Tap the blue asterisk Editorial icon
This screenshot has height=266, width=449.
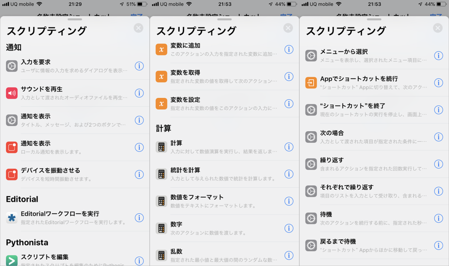(12, 218)
